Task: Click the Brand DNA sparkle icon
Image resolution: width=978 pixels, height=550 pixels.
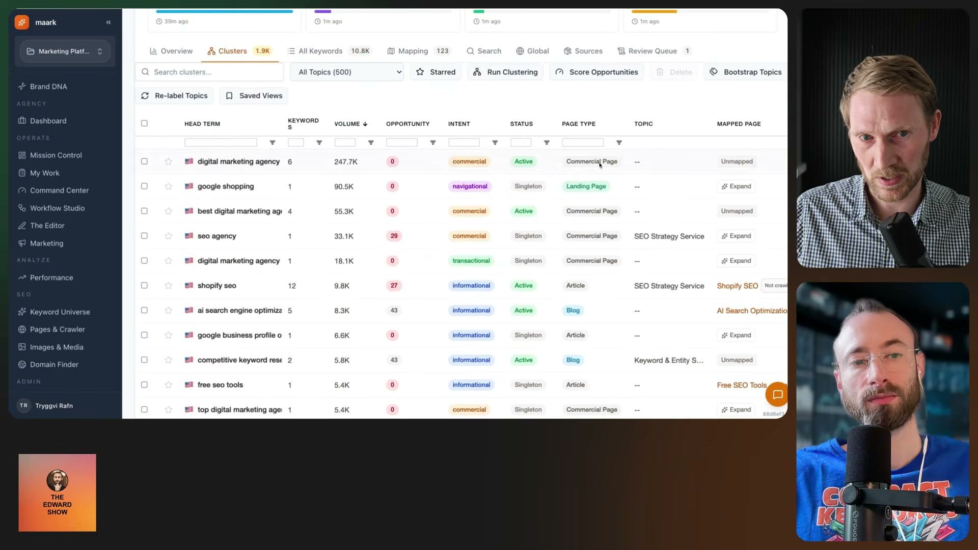Action: (x=22, y=87)
